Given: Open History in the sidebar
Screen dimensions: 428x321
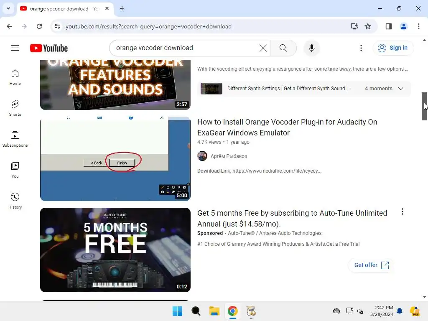Looking at the screenshot, I should pos(15,201).
